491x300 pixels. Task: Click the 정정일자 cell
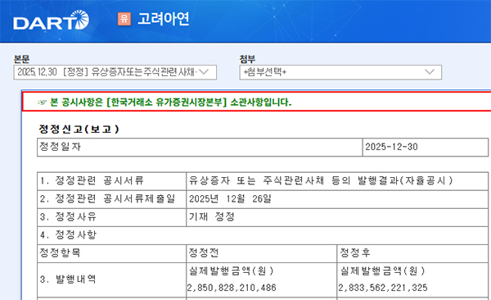coord(200,148)
